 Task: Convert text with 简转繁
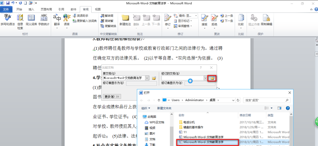[x=107, y=21]
